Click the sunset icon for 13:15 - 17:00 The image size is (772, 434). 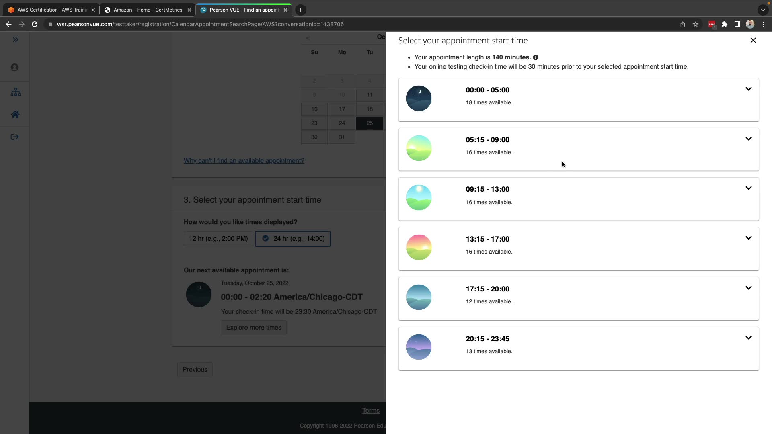click(x=419, y=248)
